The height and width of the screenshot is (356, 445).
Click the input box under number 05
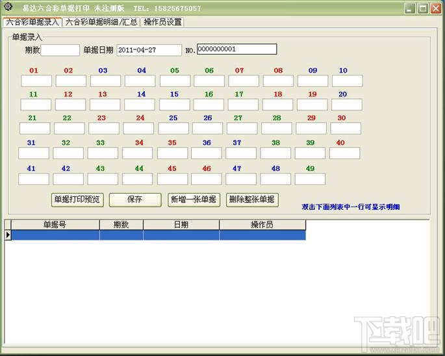pos(175,81)
